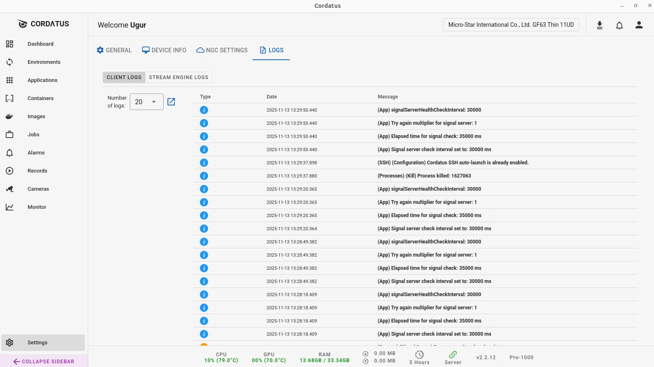Click the Message column header
Image resolution: width=654 pixels, height=367 pixels.
[x=388, y=97]
